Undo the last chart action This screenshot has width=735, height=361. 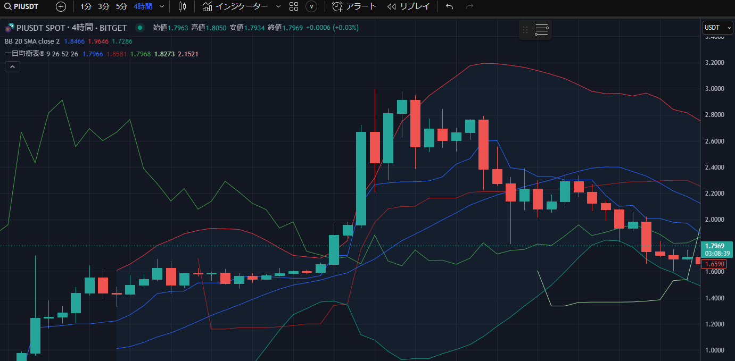(449, 6)
